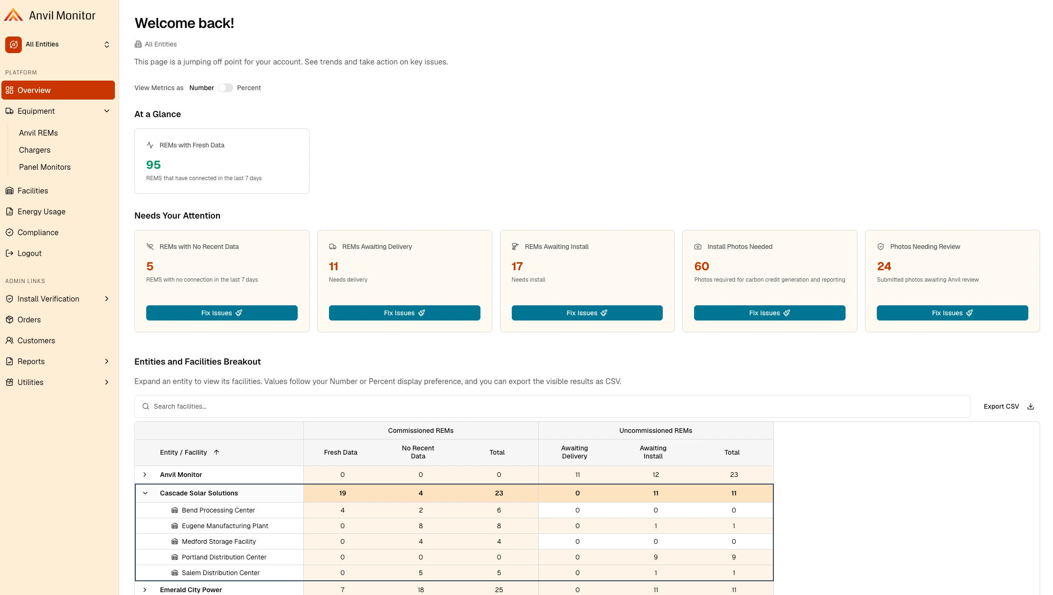Click the Cascade Solar Solutions entity name
The height and width of the screenshot is (595, 1053).
tap(199, 493)
